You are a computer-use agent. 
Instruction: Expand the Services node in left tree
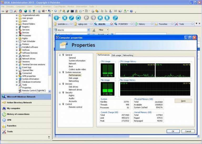pos(17,30)
